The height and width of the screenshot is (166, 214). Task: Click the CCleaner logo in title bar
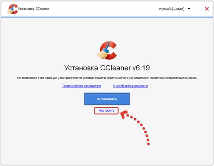(x=12, y=9)
